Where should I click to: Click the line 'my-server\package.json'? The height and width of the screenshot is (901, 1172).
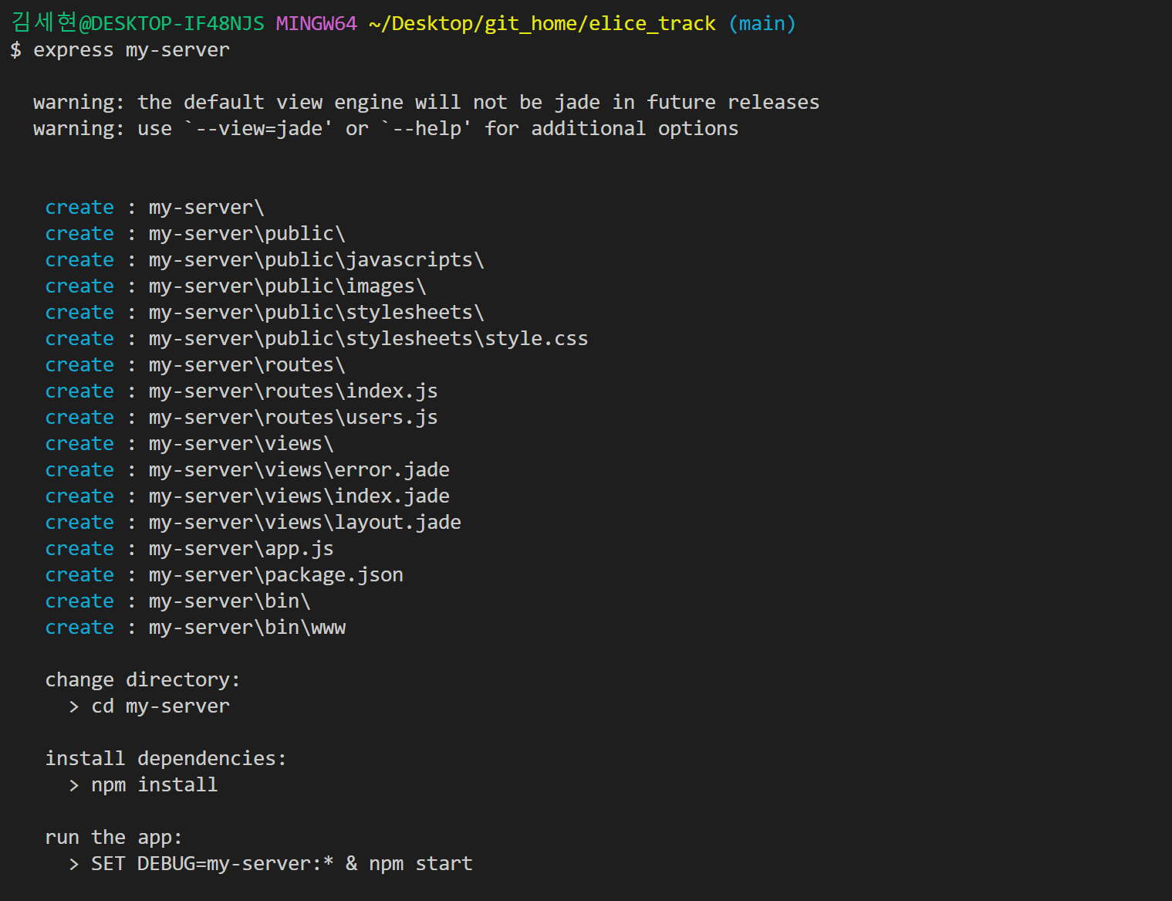click(x=276, y=575)
